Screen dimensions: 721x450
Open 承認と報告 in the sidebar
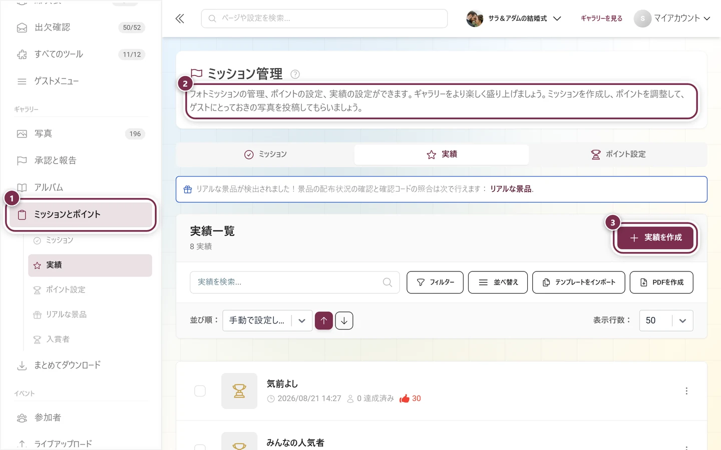[x=81, y=160]
